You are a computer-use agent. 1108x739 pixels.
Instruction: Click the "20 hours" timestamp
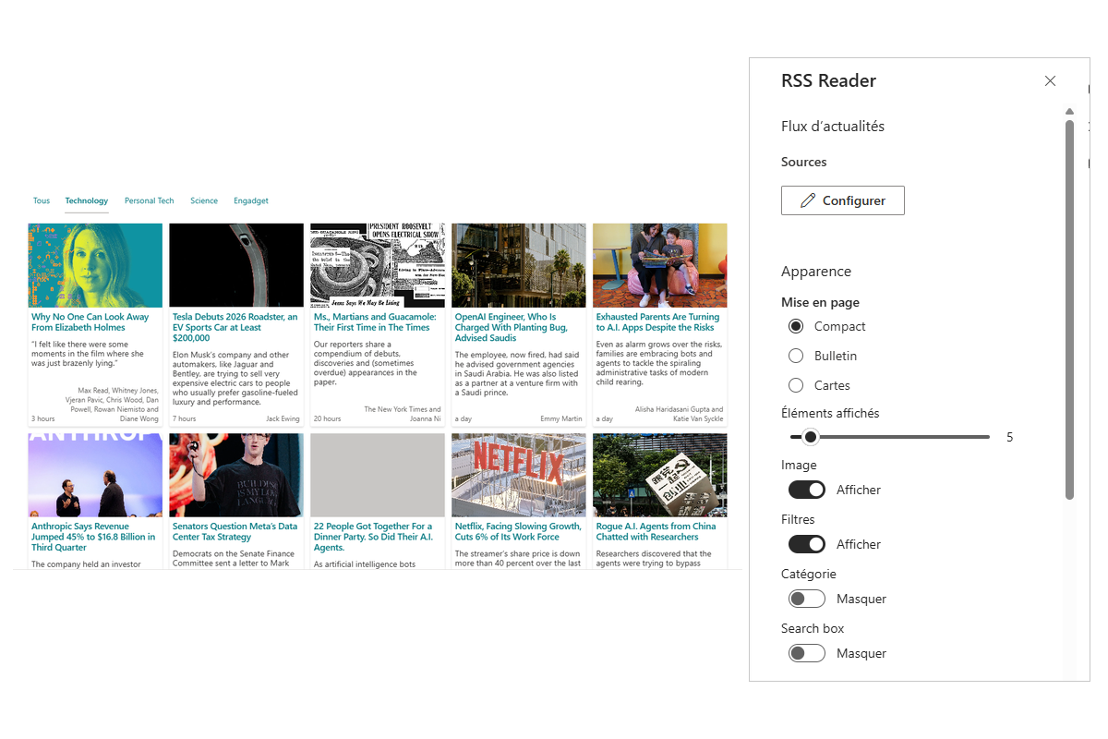click(x=327, y=418)
